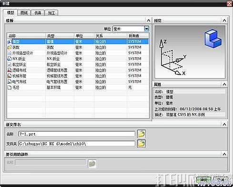The height and width of the screenshot is (187, 233).
Task: Click the 文件夹 folder path field
Action: pyautogui.click(x=77, y=144)
